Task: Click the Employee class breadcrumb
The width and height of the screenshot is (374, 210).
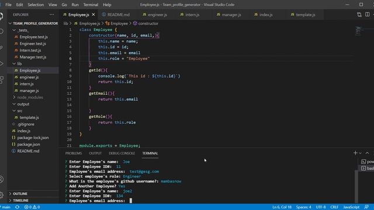Action: (x=117, y=23)
